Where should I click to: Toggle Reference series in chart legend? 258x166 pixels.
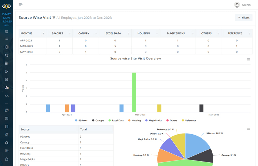point(189,120)
